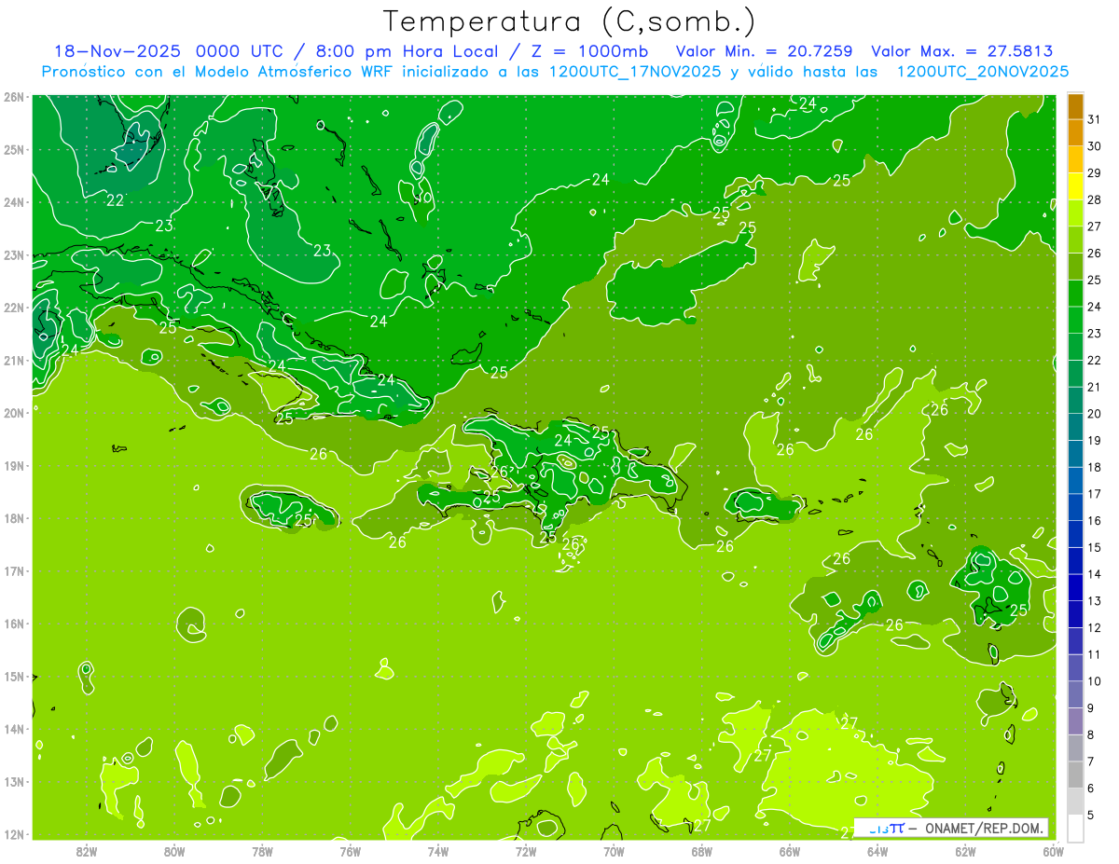Click the white swatch below 5 on the scale
This screenshot has width=1119, height=864.
point(1076,828)
